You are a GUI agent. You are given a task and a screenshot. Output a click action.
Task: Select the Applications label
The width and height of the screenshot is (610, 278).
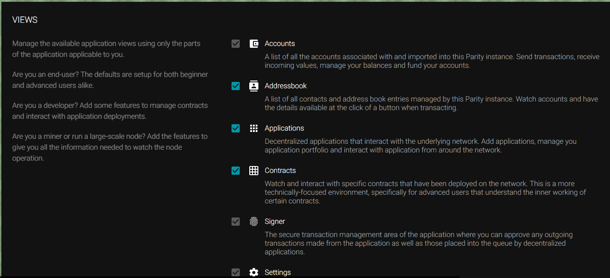coord(284,128)
